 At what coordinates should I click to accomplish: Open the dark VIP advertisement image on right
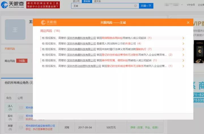pyautogui.click(x=199, y=52)
